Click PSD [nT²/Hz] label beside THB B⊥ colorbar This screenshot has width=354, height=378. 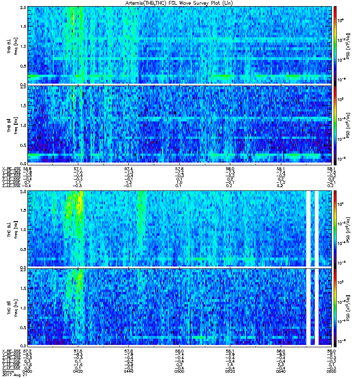pyautogui.click(x=348, y=46)
